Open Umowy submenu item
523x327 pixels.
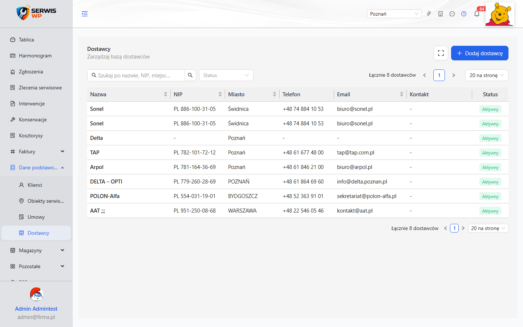tap(36, 217)
